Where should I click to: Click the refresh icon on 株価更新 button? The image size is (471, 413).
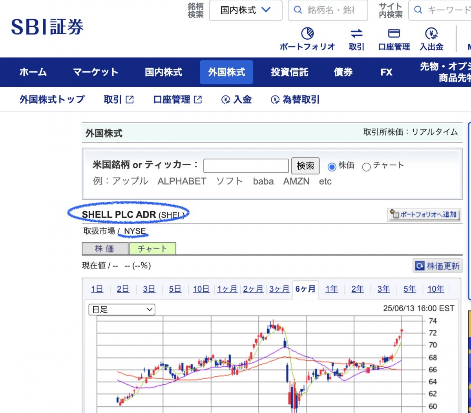(420, 266)
